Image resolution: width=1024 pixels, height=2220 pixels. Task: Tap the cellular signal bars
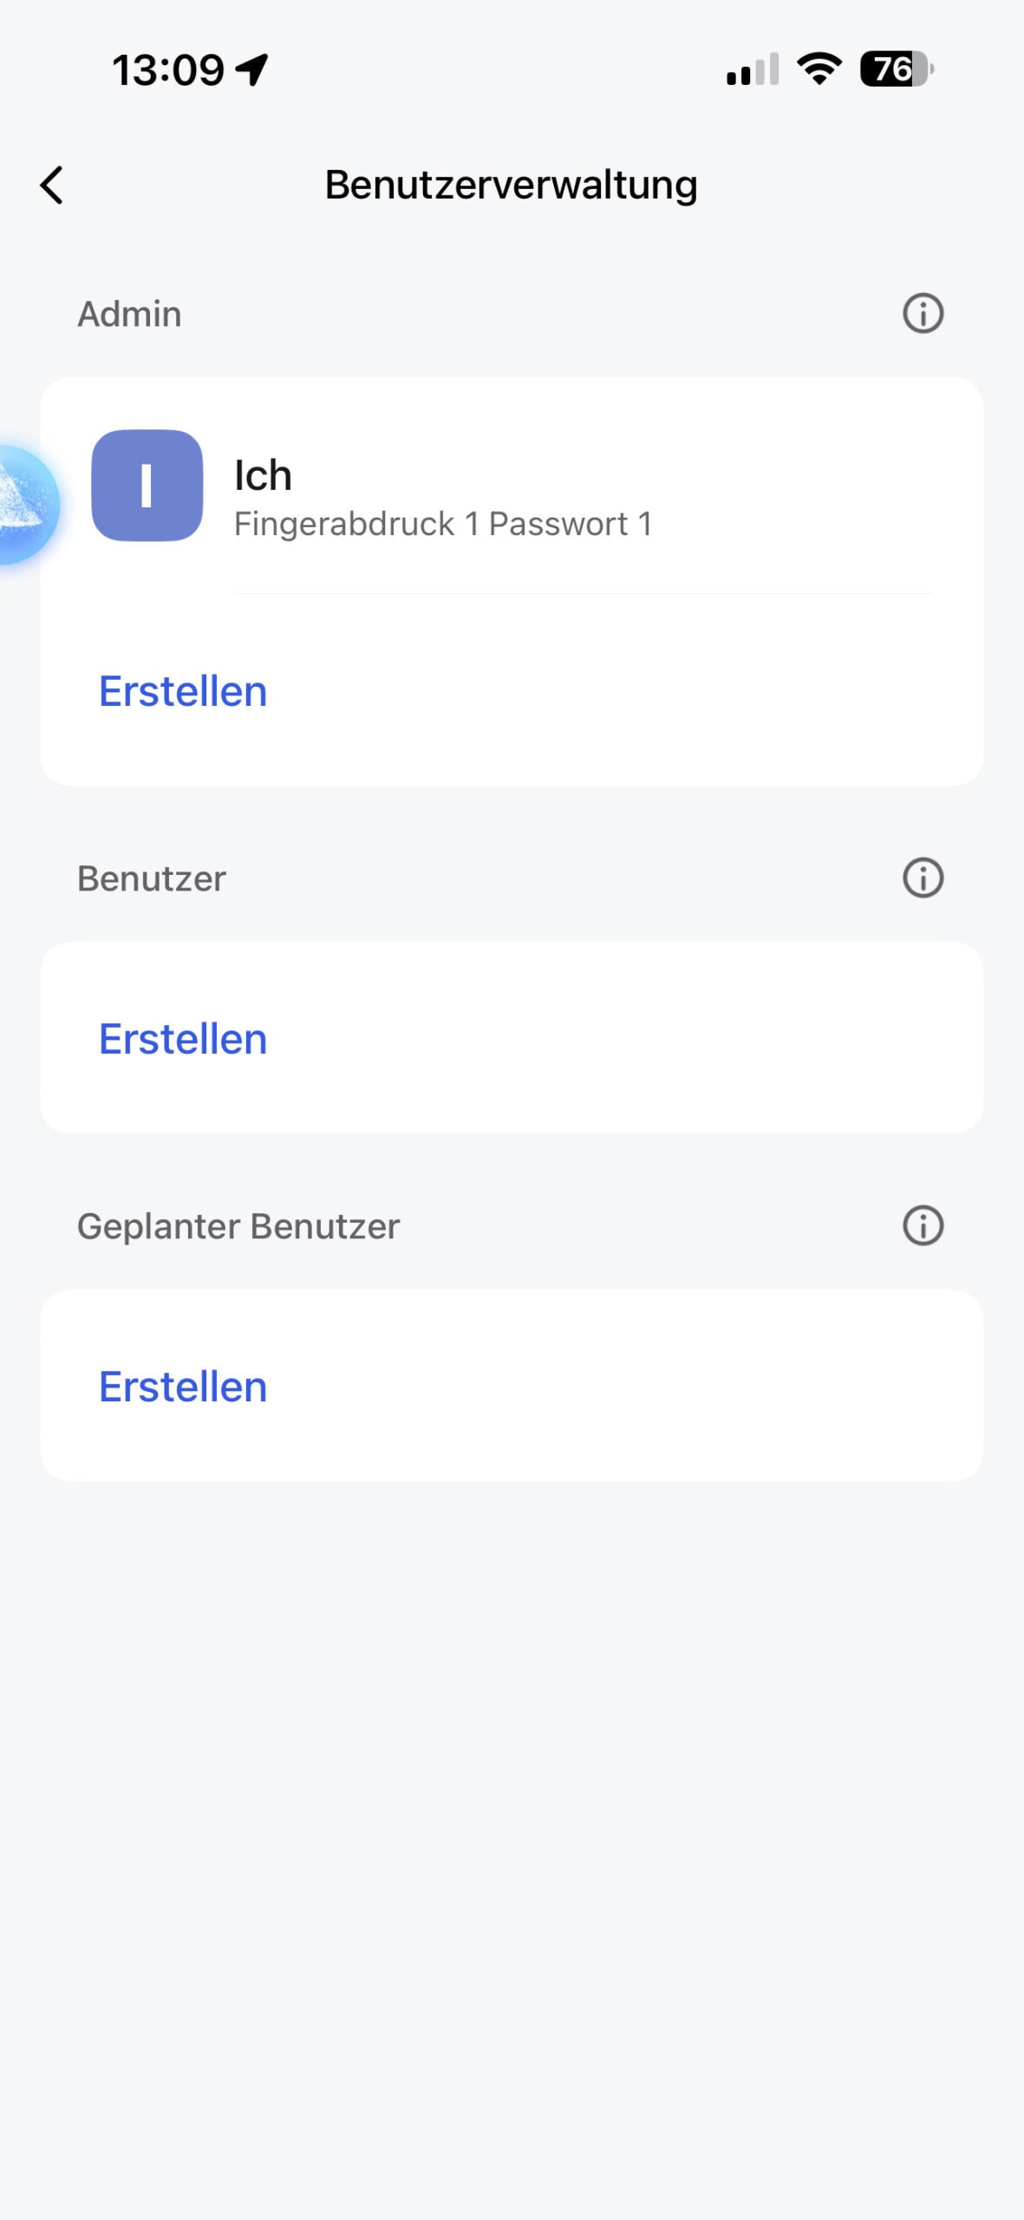[x=752, y=69]
